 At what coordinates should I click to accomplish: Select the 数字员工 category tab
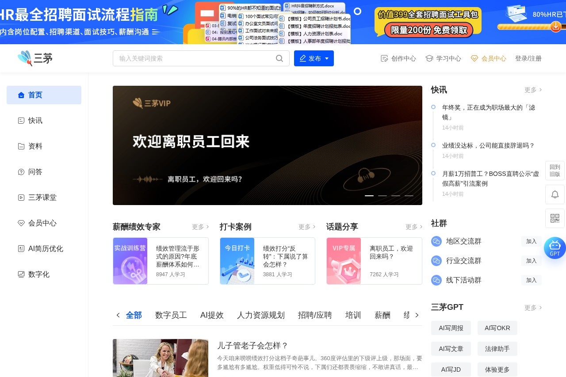[x=171, y=315]
